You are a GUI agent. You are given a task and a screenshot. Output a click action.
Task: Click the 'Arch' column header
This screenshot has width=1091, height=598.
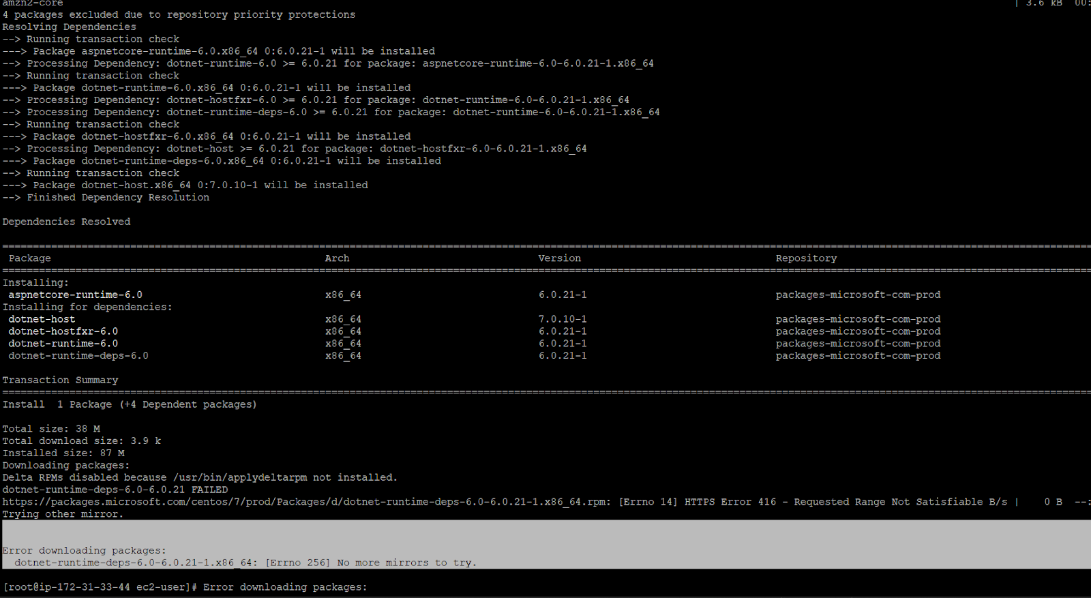(337, 258)
